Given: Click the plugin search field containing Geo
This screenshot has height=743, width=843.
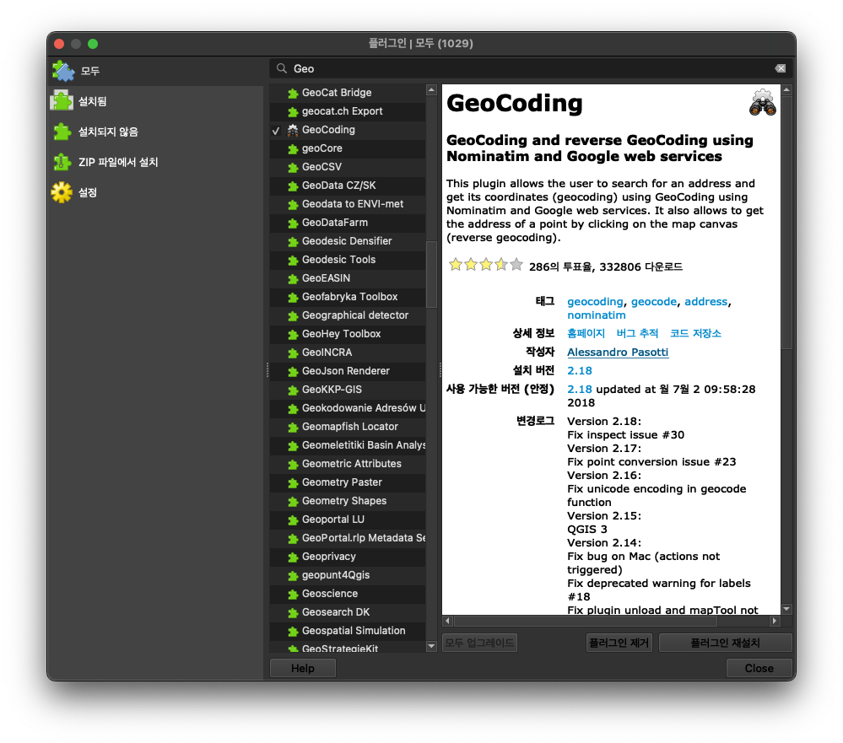Looking at the screenshot, I should [x=530, y=69].
